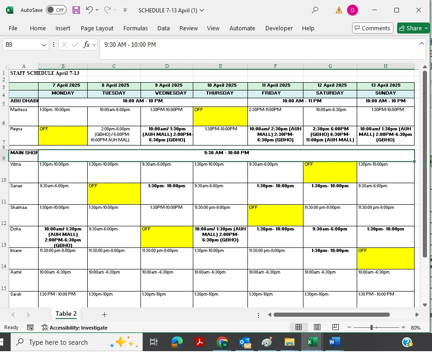The image size is (432, 353).
Task: Open Microsoft Edge from taskbar
Action: (x=177, y=342)
